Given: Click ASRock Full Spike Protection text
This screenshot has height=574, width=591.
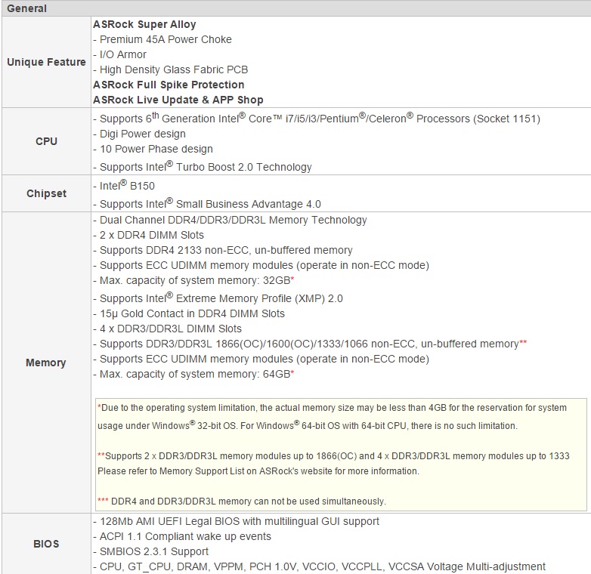Looking at the screenshot, I should [169, 85].
